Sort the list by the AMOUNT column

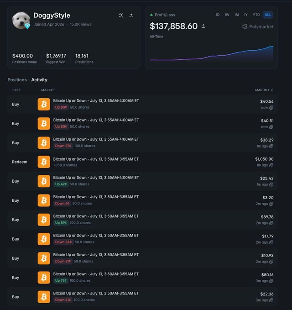coord(264,90)
